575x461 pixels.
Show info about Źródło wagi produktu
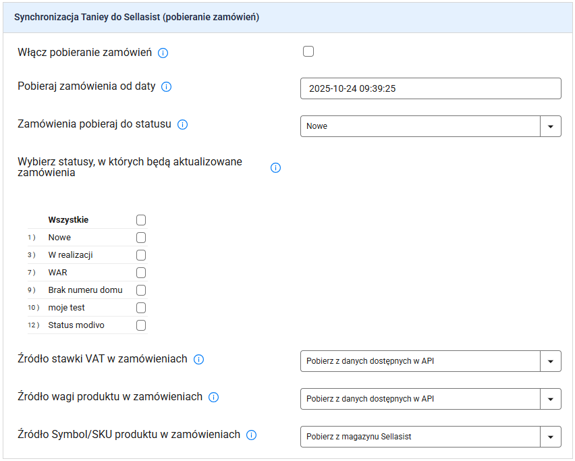[214, 398]
